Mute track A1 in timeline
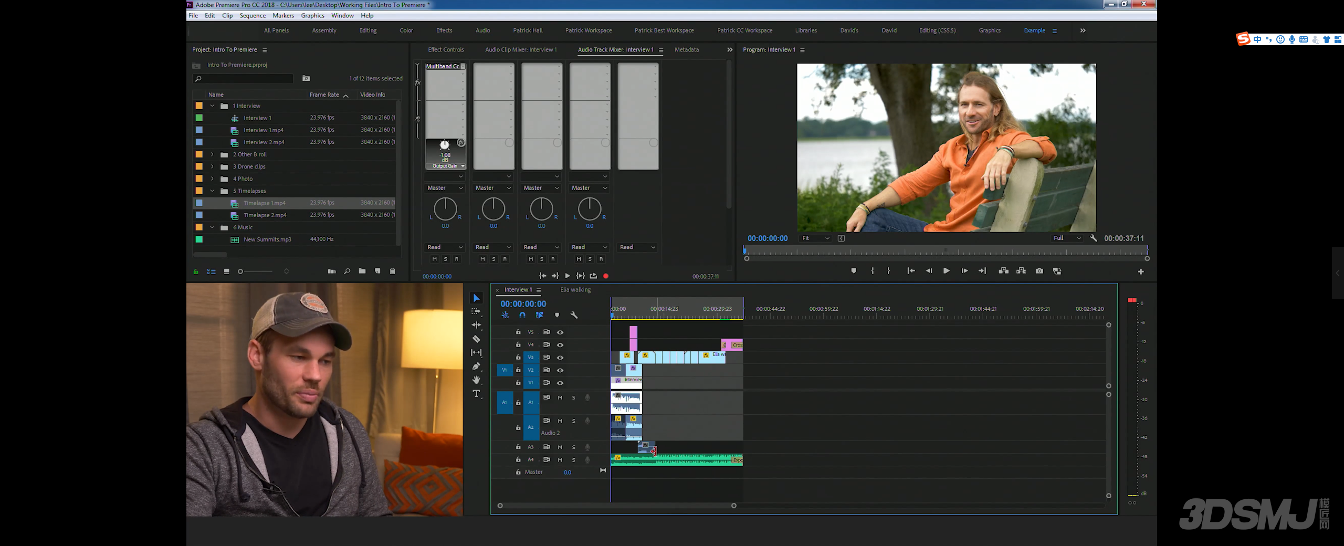This screenshot has width=1344, height=546. click(560, 397)
